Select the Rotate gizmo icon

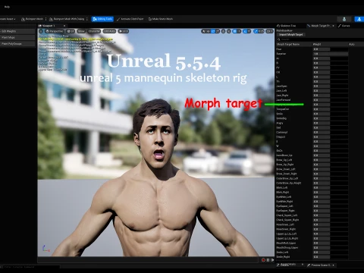tap(213, 31)
